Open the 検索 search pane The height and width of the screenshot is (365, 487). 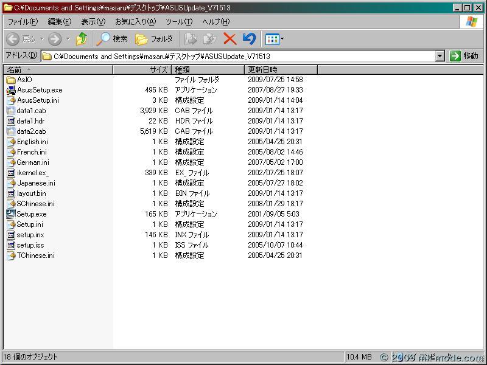(114, 38)
